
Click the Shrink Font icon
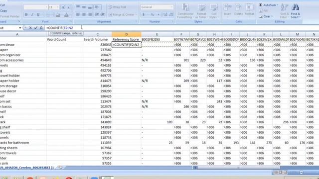point(69,7)
